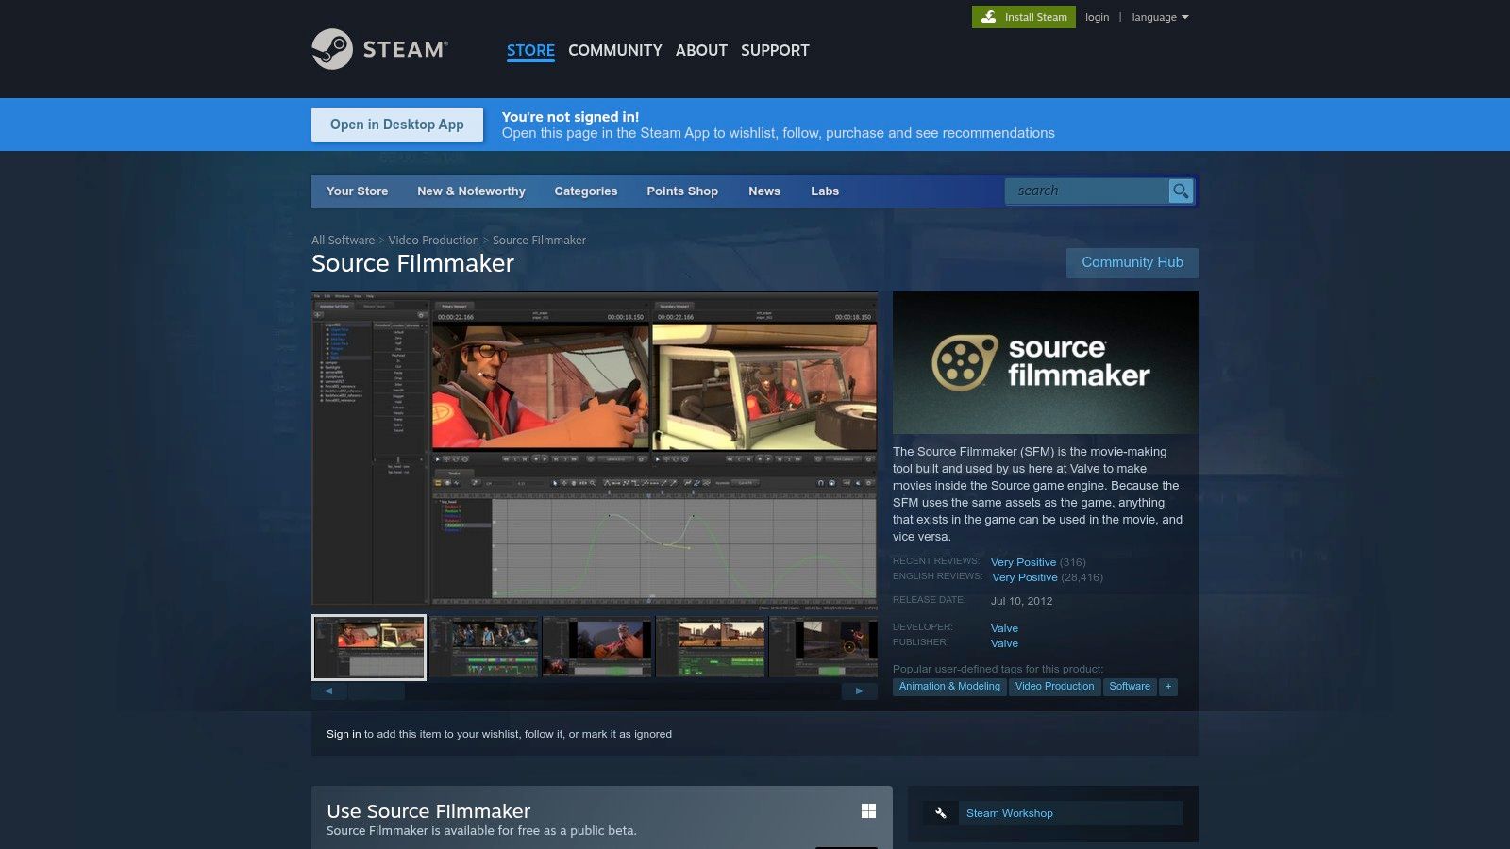Open the Points Shop tab
This screenshot has width=1510, height=849.
(x=682, y=191)
